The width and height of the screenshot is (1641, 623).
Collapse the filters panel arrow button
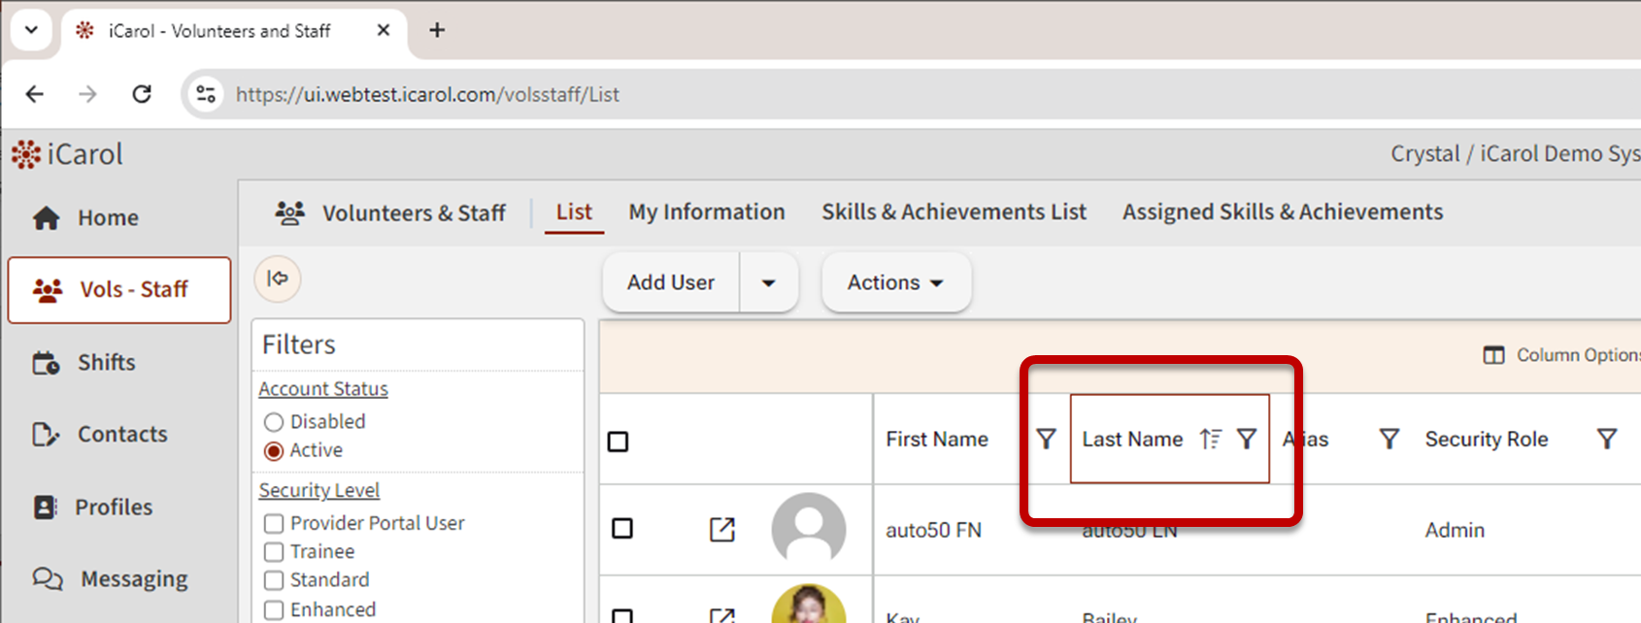coord(278,279)
